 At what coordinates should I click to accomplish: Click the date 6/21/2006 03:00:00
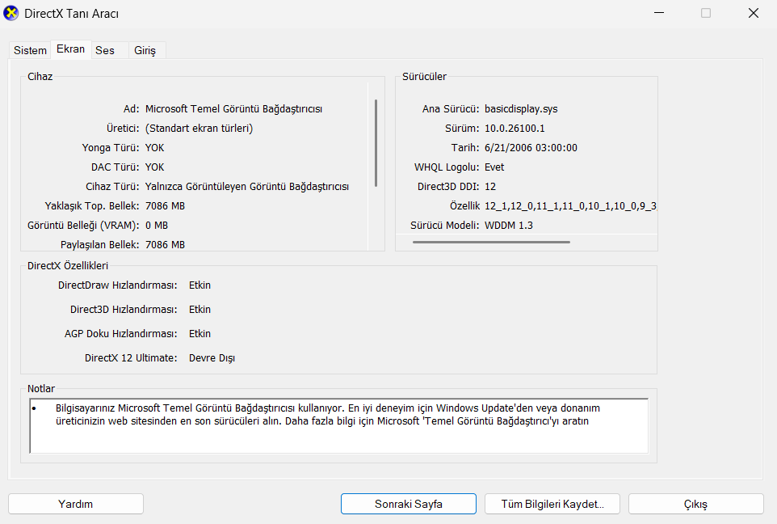[x=531, y=147]
